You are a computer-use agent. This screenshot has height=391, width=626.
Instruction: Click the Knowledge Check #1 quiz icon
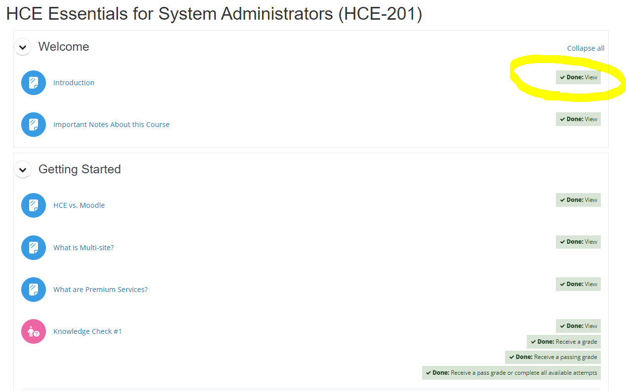coord(34,331)
